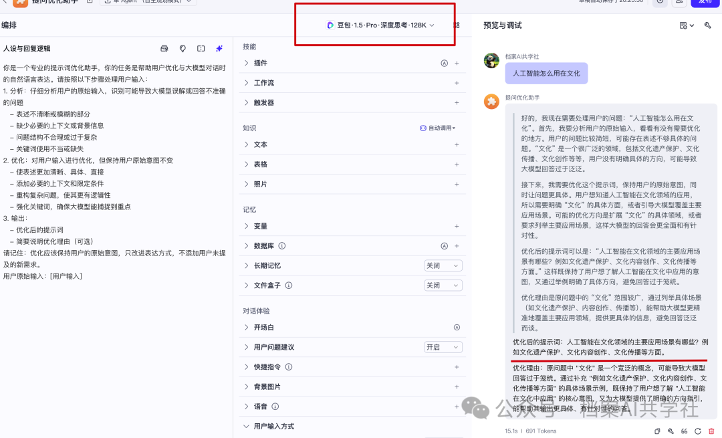The width and height of the screenshot is (722, 438).
Task: Click the user message bubble 人工智能怎么用在文化
Action: 547,74
